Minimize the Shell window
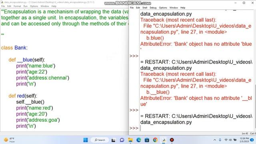Viewport: 256px width, 144px height. point(236,3)
